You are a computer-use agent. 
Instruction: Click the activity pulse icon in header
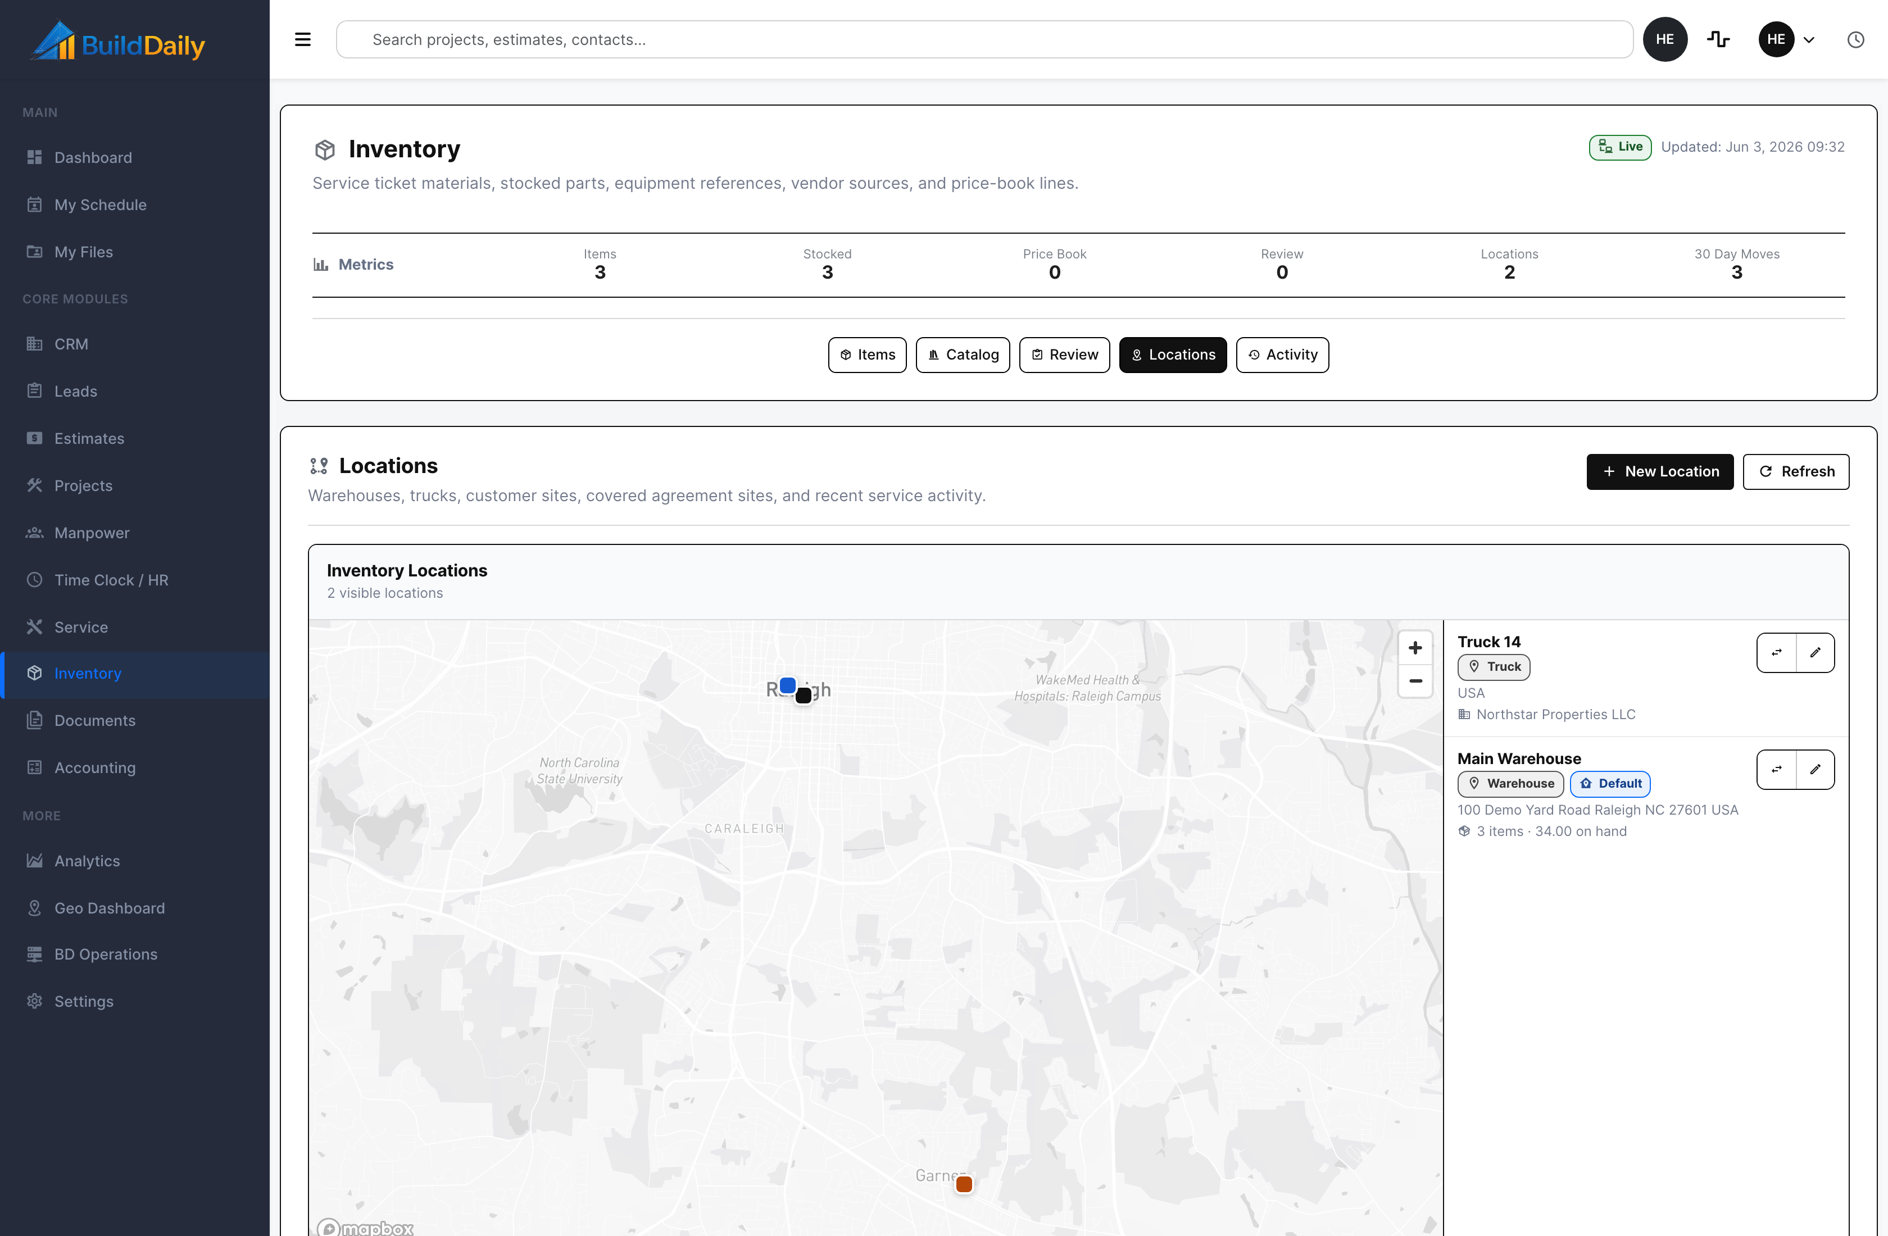point(1719,40)
